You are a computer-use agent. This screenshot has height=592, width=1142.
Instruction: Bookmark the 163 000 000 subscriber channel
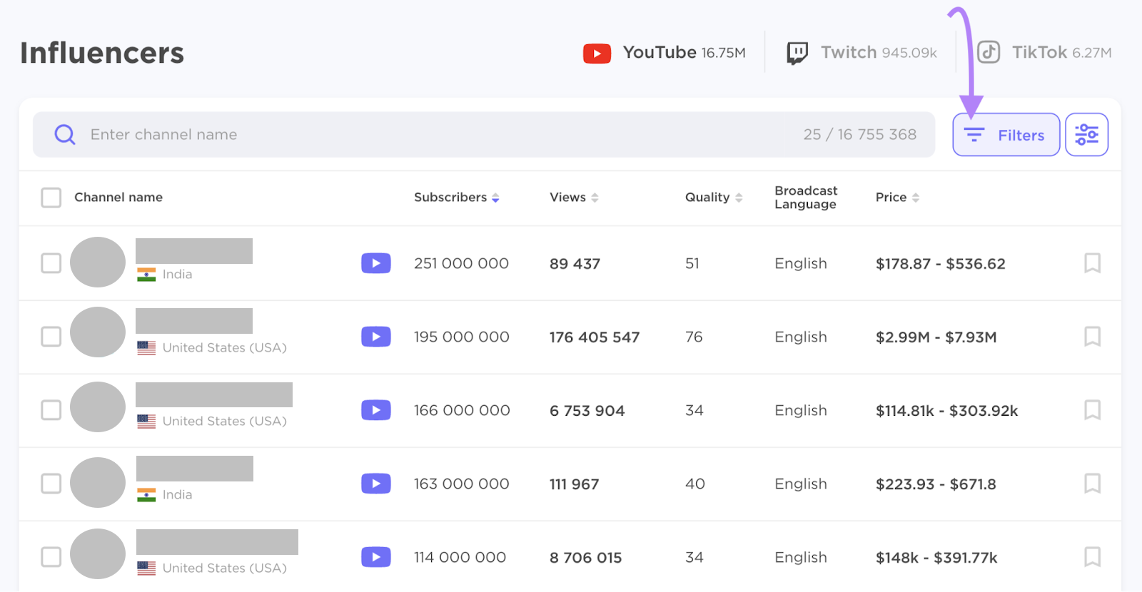tap(1092, 484)
